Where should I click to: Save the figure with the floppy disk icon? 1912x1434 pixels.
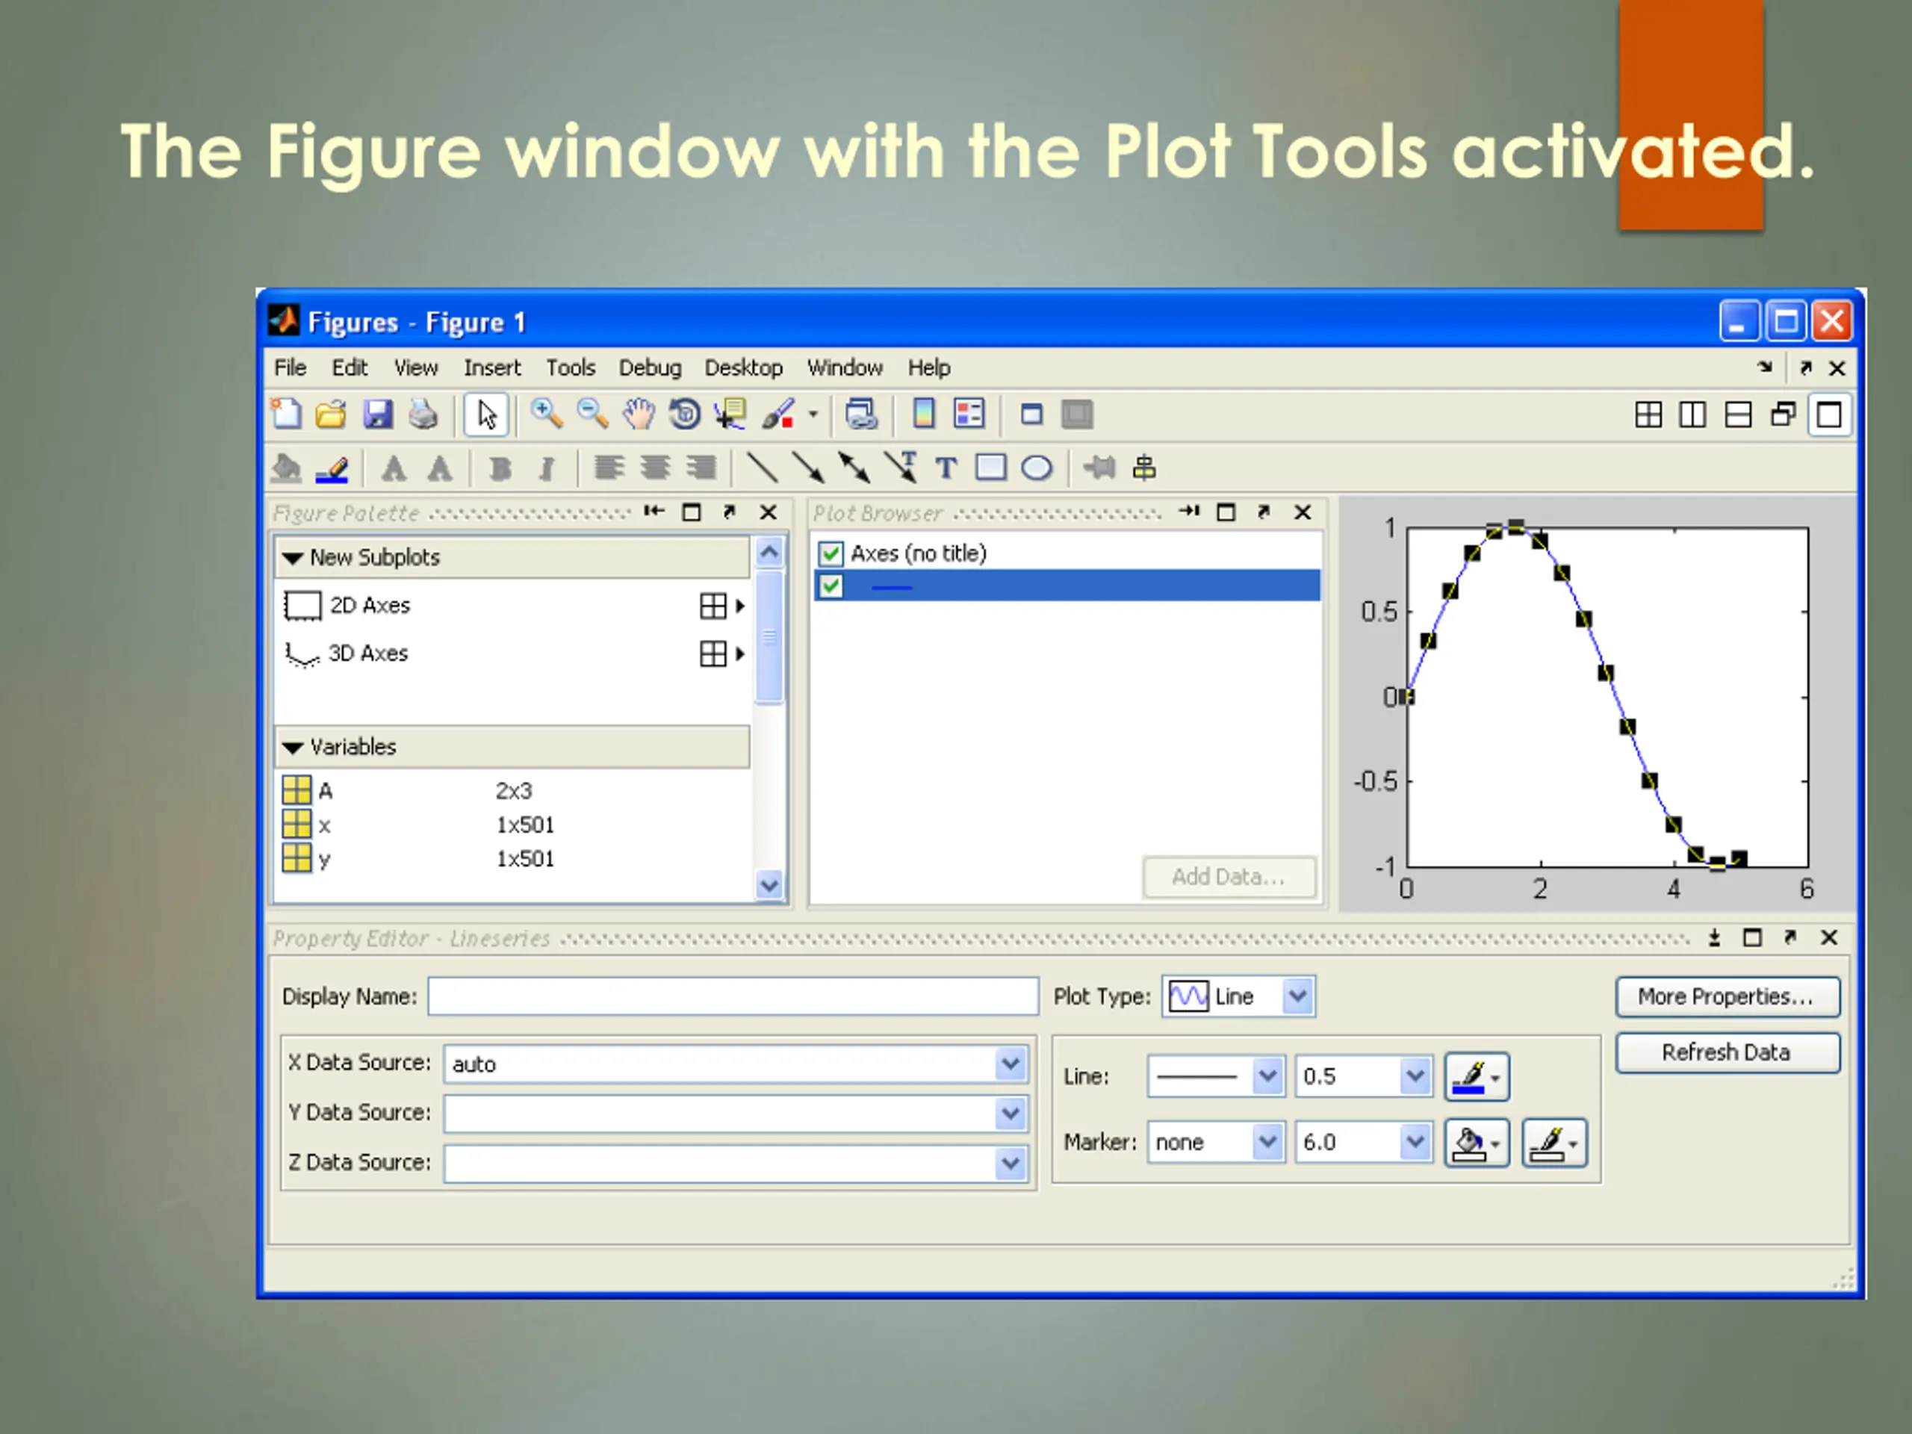378,415
